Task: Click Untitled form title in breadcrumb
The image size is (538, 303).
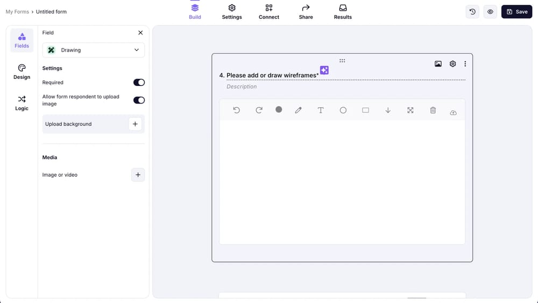Action: tap(51, 12)
